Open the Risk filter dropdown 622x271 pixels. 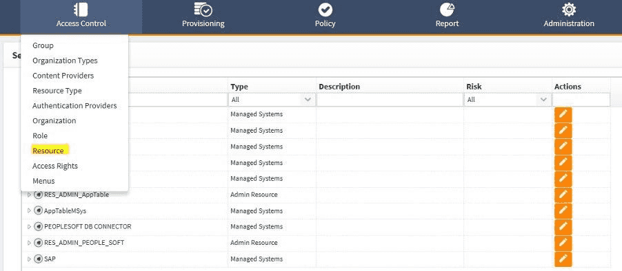coord(508,100)
